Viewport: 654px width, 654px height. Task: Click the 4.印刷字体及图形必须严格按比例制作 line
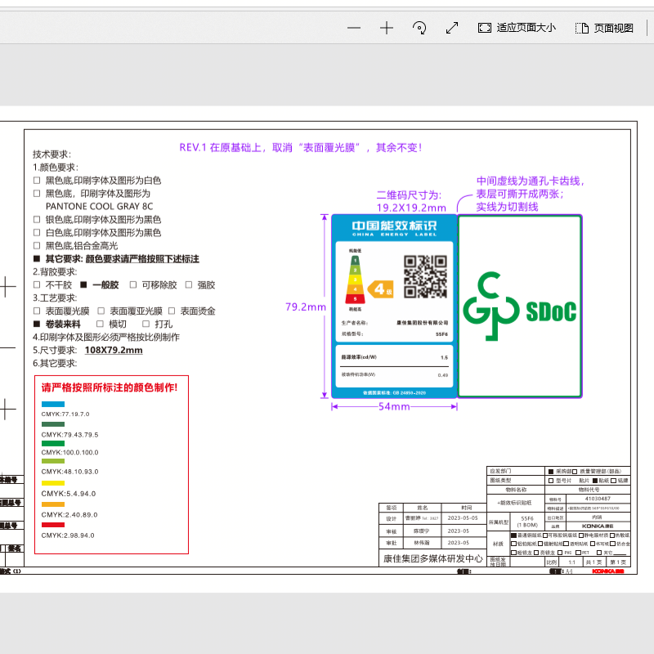[106, 337]
